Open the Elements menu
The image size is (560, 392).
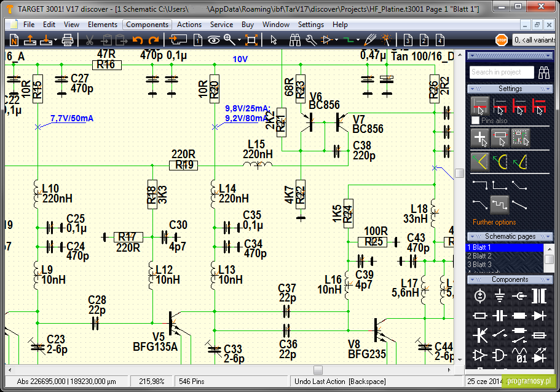click(103, 25)
